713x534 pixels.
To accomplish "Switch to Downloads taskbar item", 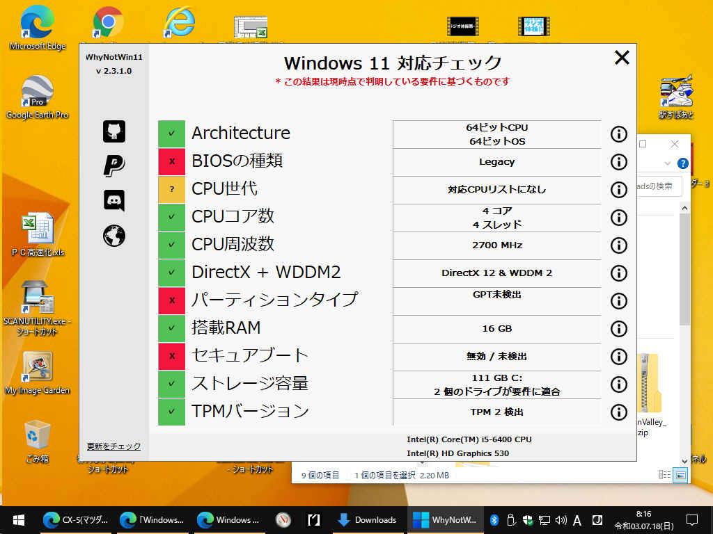I will pos(368,520).
